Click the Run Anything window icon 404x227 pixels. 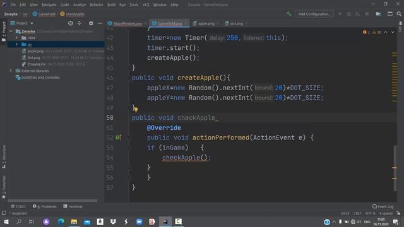(390, 14)
